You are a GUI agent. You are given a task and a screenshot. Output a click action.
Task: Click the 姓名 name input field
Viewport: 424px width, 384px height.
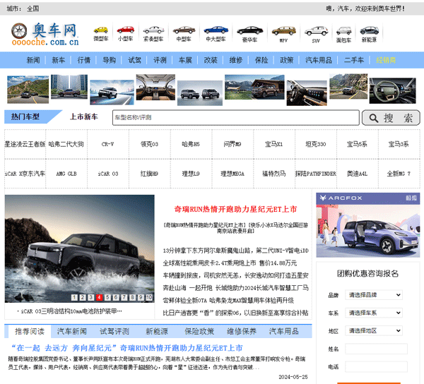376,349
